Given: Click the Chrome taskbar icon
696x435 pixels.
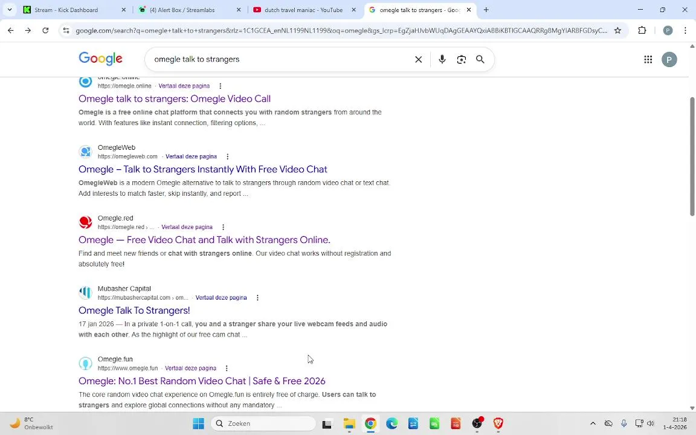Looking at the screenshot, I should point(370,424).
